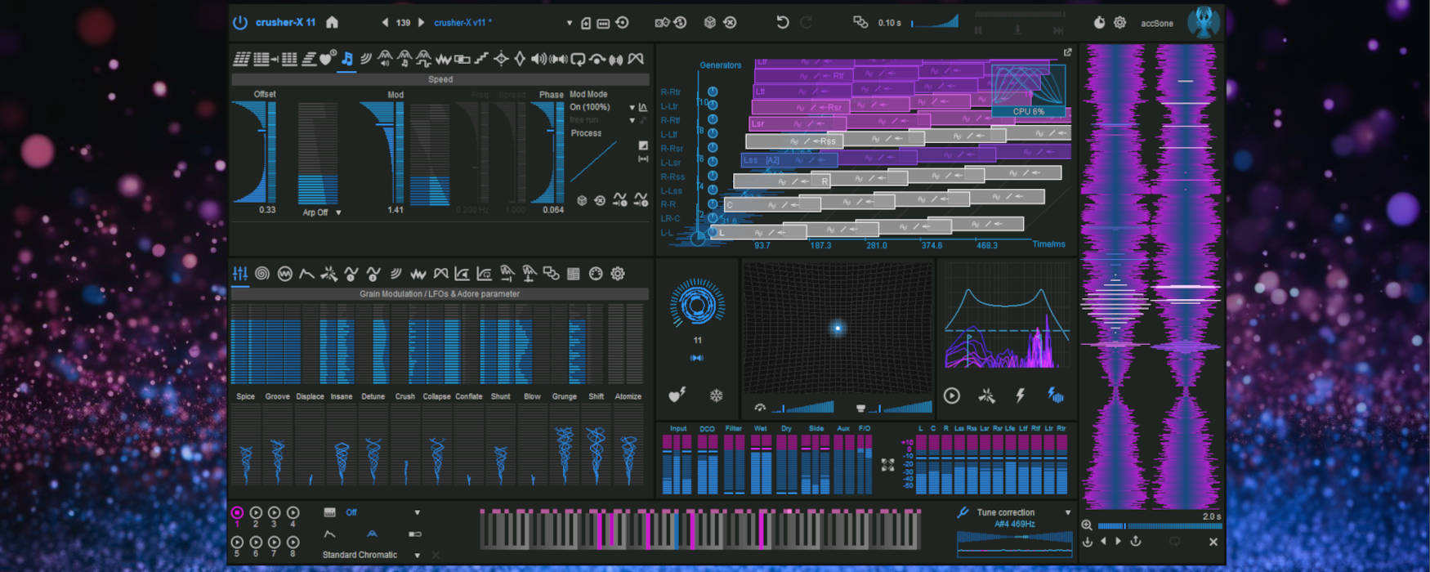The image size is (1430, 572).
Task: Click the diamond shape tab icon
Action: point(520,59)
